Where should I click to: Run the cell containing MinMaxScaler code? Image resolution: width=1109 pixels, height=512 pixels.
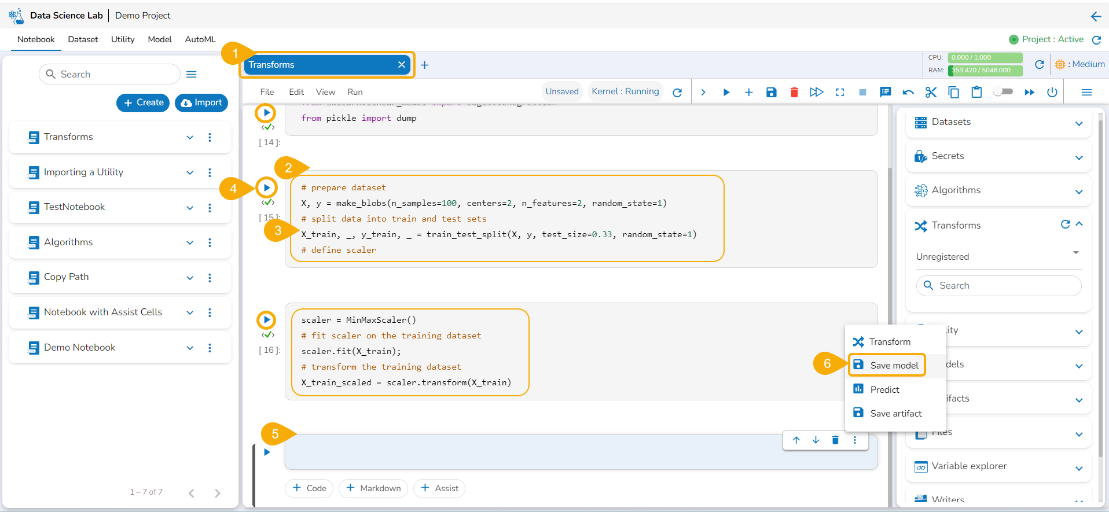(266, 320)
